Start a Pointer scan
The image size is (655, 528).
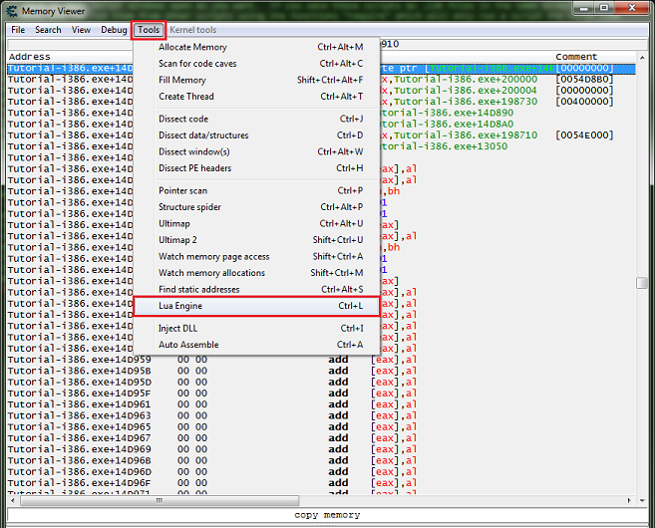183,190
